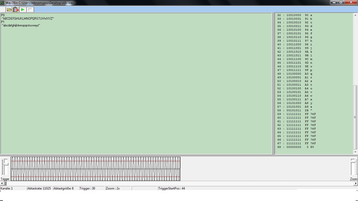Click the waveform display
This screenshot has height=201, width=358.
pos(95,169)
